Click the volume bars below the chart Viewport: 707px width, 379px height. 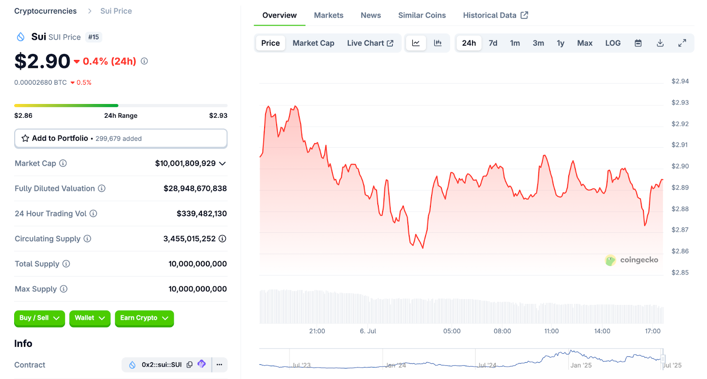[461, 307]
